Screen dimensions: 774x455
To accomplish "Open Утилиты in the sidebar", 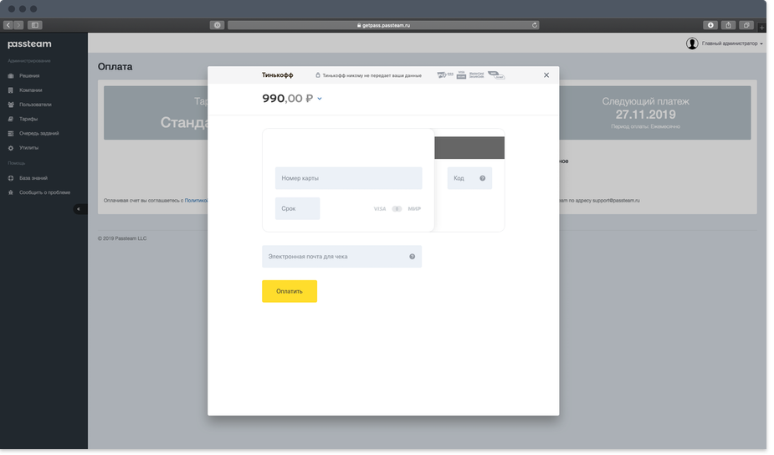I will click(x=28, y=148).
